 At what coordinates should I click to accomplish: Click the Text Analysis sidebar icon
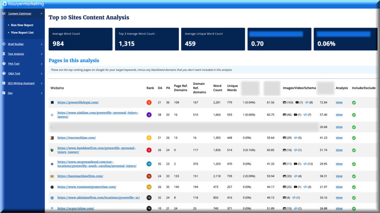coord(4,54)
